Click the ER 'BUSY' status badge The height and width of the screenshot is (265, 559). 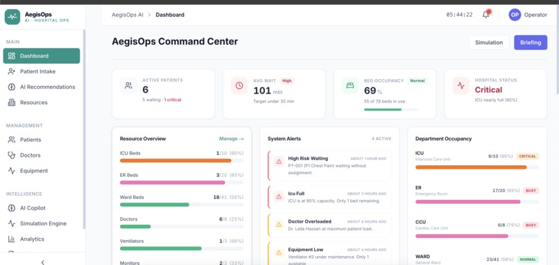[x=531, y=191]
